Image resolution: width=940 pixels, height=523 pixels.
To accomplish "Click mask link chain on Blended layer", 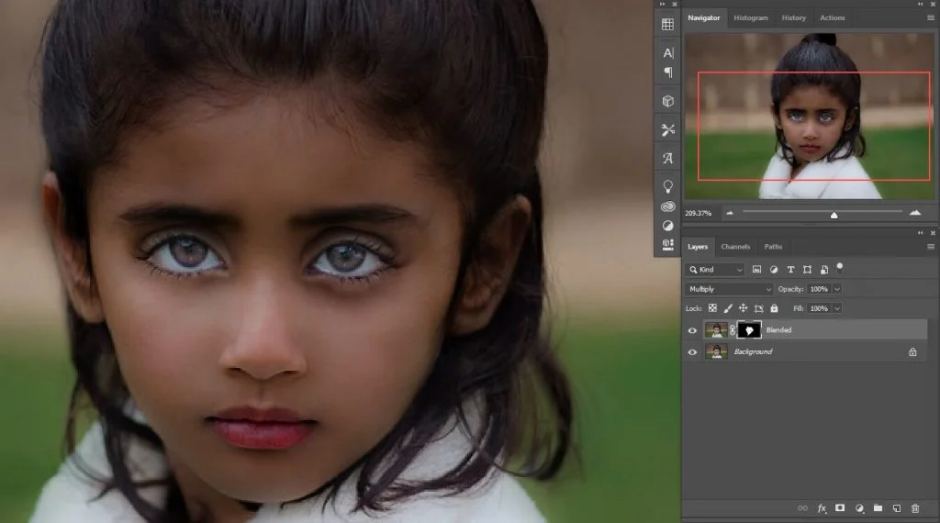I will [732, 330].
